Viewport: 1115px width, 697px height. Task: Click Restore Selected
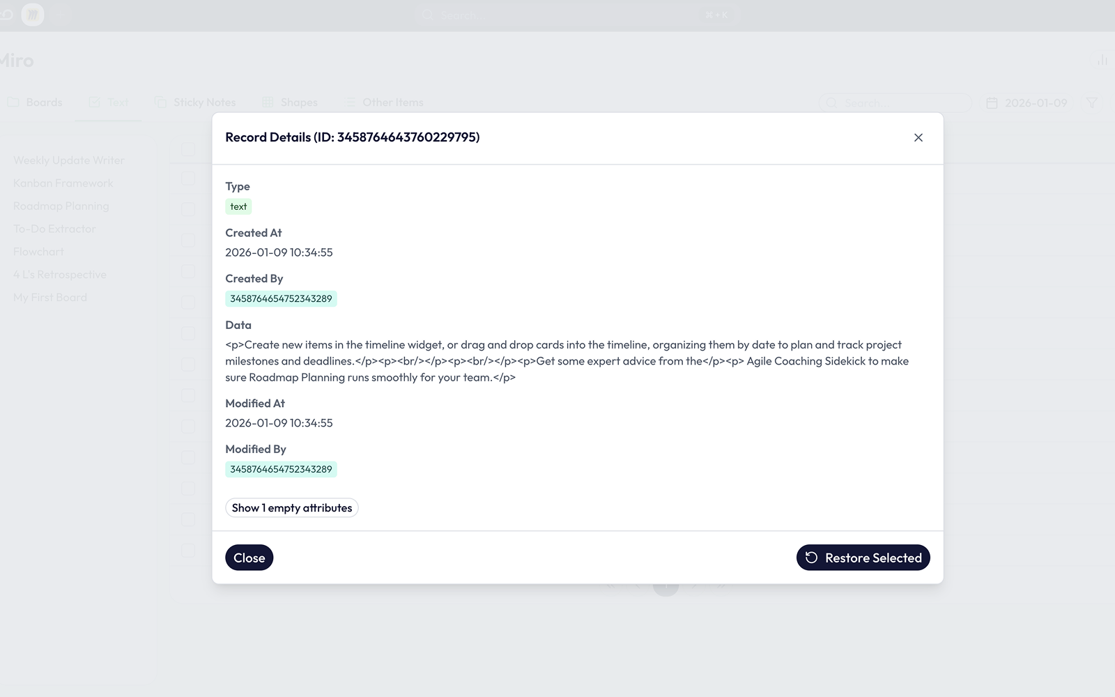click(863, 558)
